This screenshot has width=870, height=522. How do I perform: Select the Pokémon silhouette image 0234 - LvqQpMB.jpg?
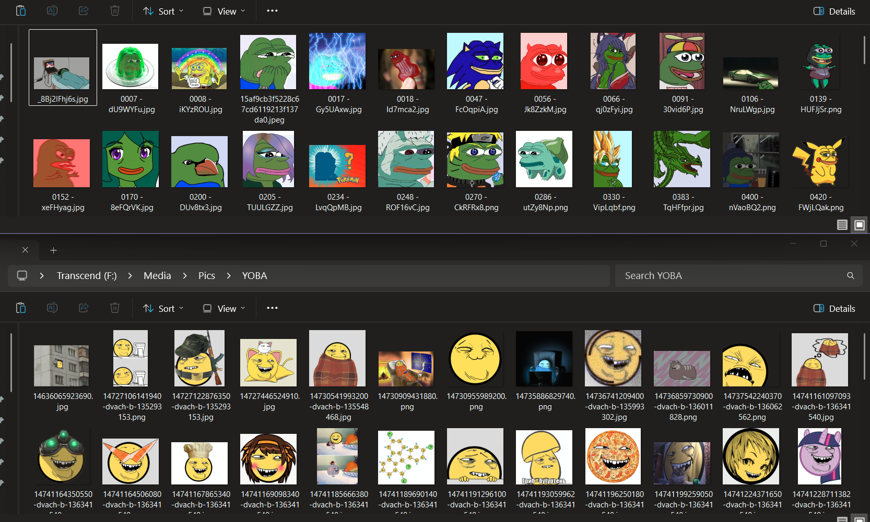point(337,166)
